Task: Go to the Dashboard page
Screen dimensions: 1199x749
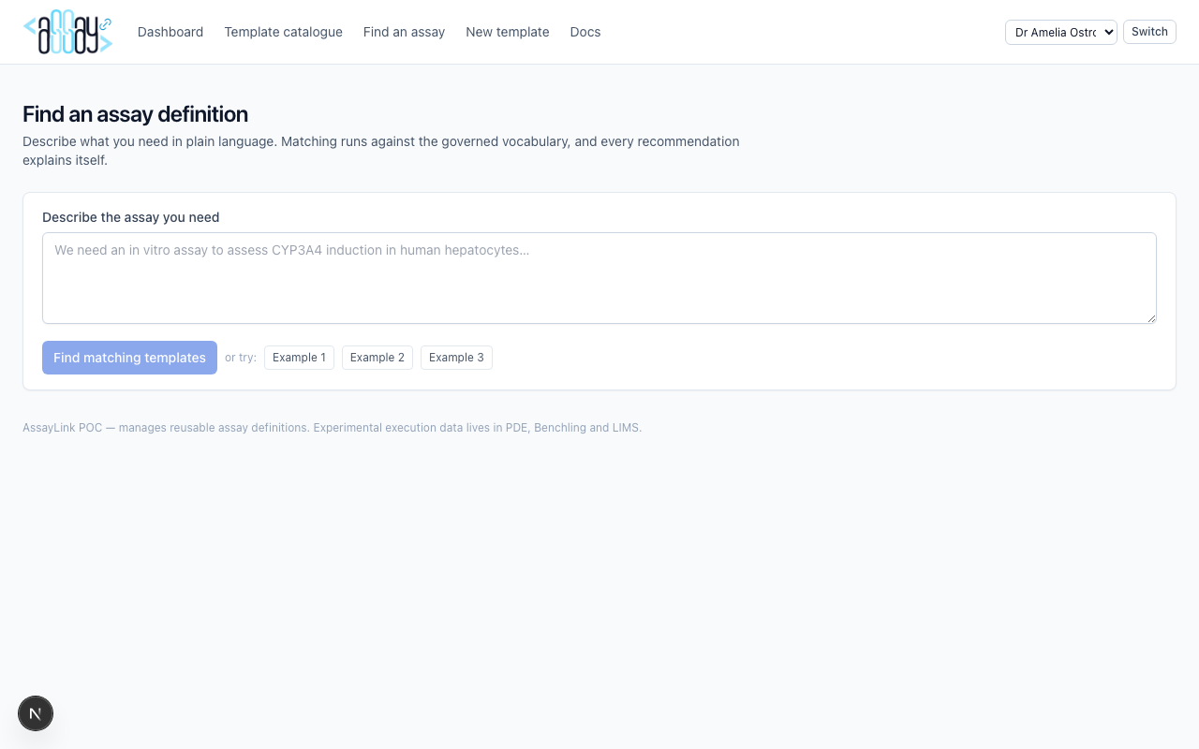Action: tap(170, 32)
